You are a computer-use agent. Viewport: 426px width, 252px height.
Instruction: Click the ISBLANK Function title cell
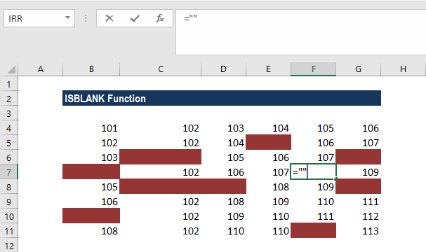point(222,98)
